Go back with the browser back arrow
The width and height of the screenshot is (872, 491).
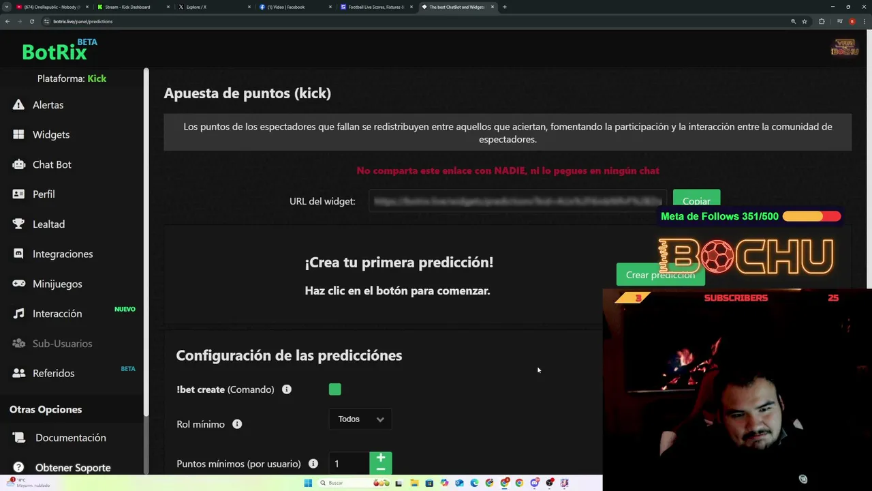click(7, 21)
